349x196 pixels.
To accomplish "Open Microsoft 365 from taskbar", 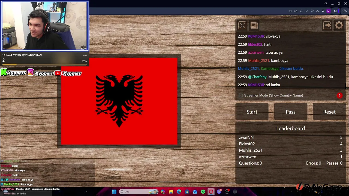I will (163, 192).
